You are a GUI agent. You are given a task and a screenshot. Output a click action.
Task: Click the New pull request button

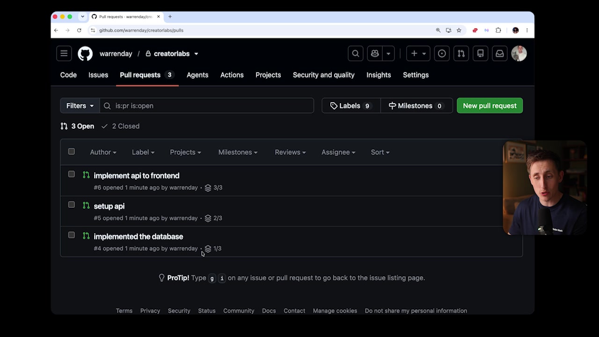coord(489,106)
